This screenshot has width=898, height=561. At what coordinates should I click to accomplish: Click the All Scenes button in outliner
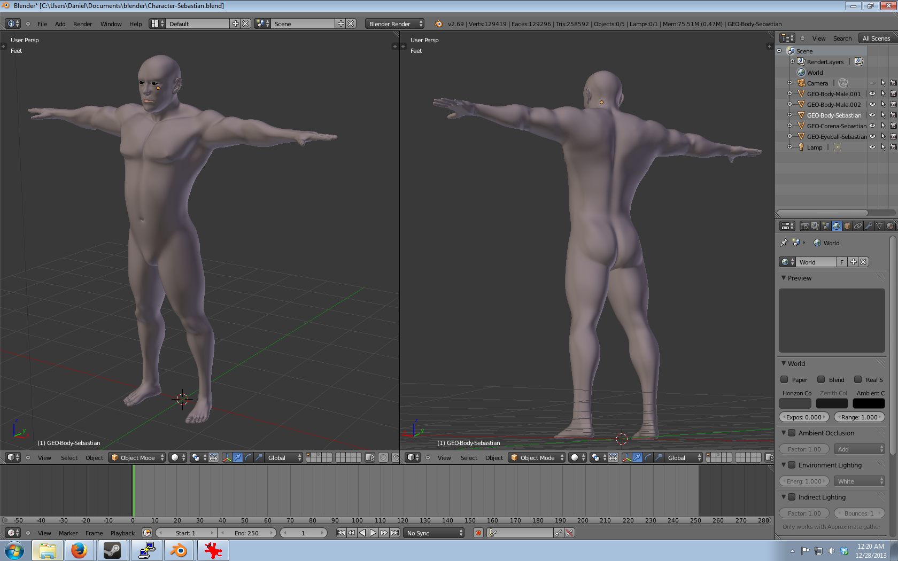click(876, 38)
